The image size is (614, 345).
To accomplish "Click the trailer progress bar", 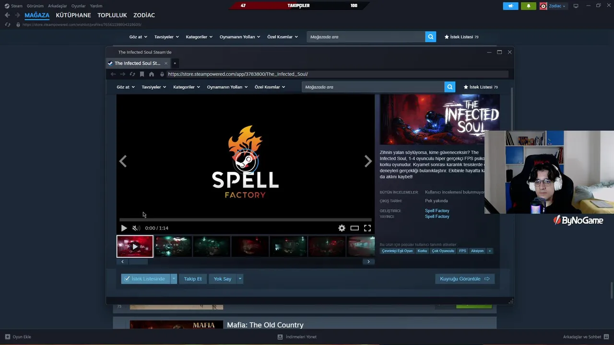I will 246,219.
